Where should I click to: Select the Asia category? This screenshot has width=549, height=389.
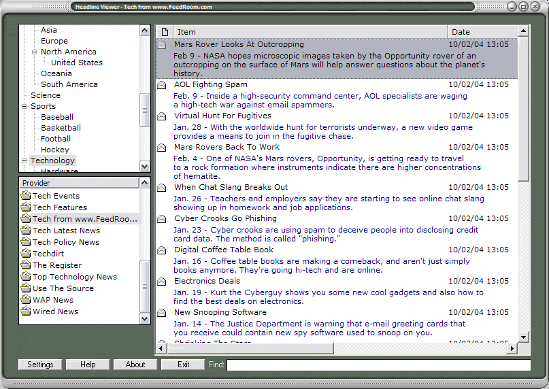[49, 30]
